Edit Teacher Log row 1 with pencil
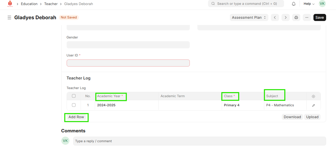336x146 pixels. pyautogui.click(x=313, y=105)
